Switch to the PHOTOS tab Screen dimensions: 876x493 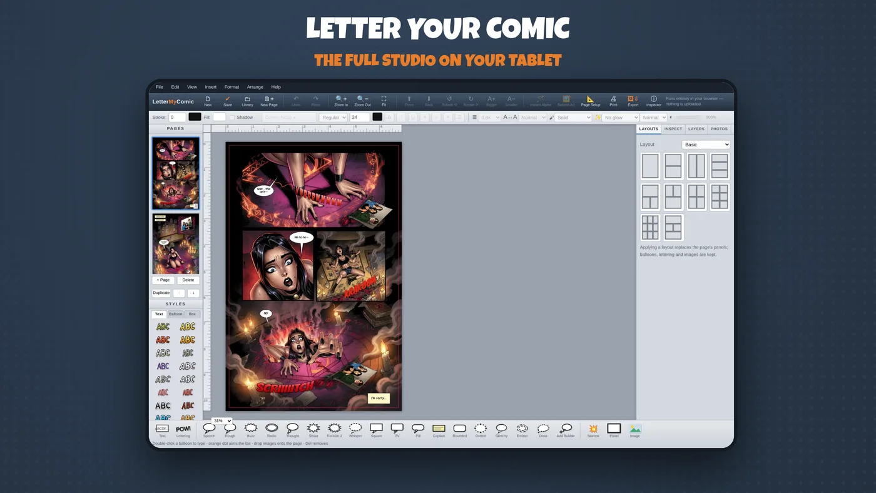pos(720,129)
